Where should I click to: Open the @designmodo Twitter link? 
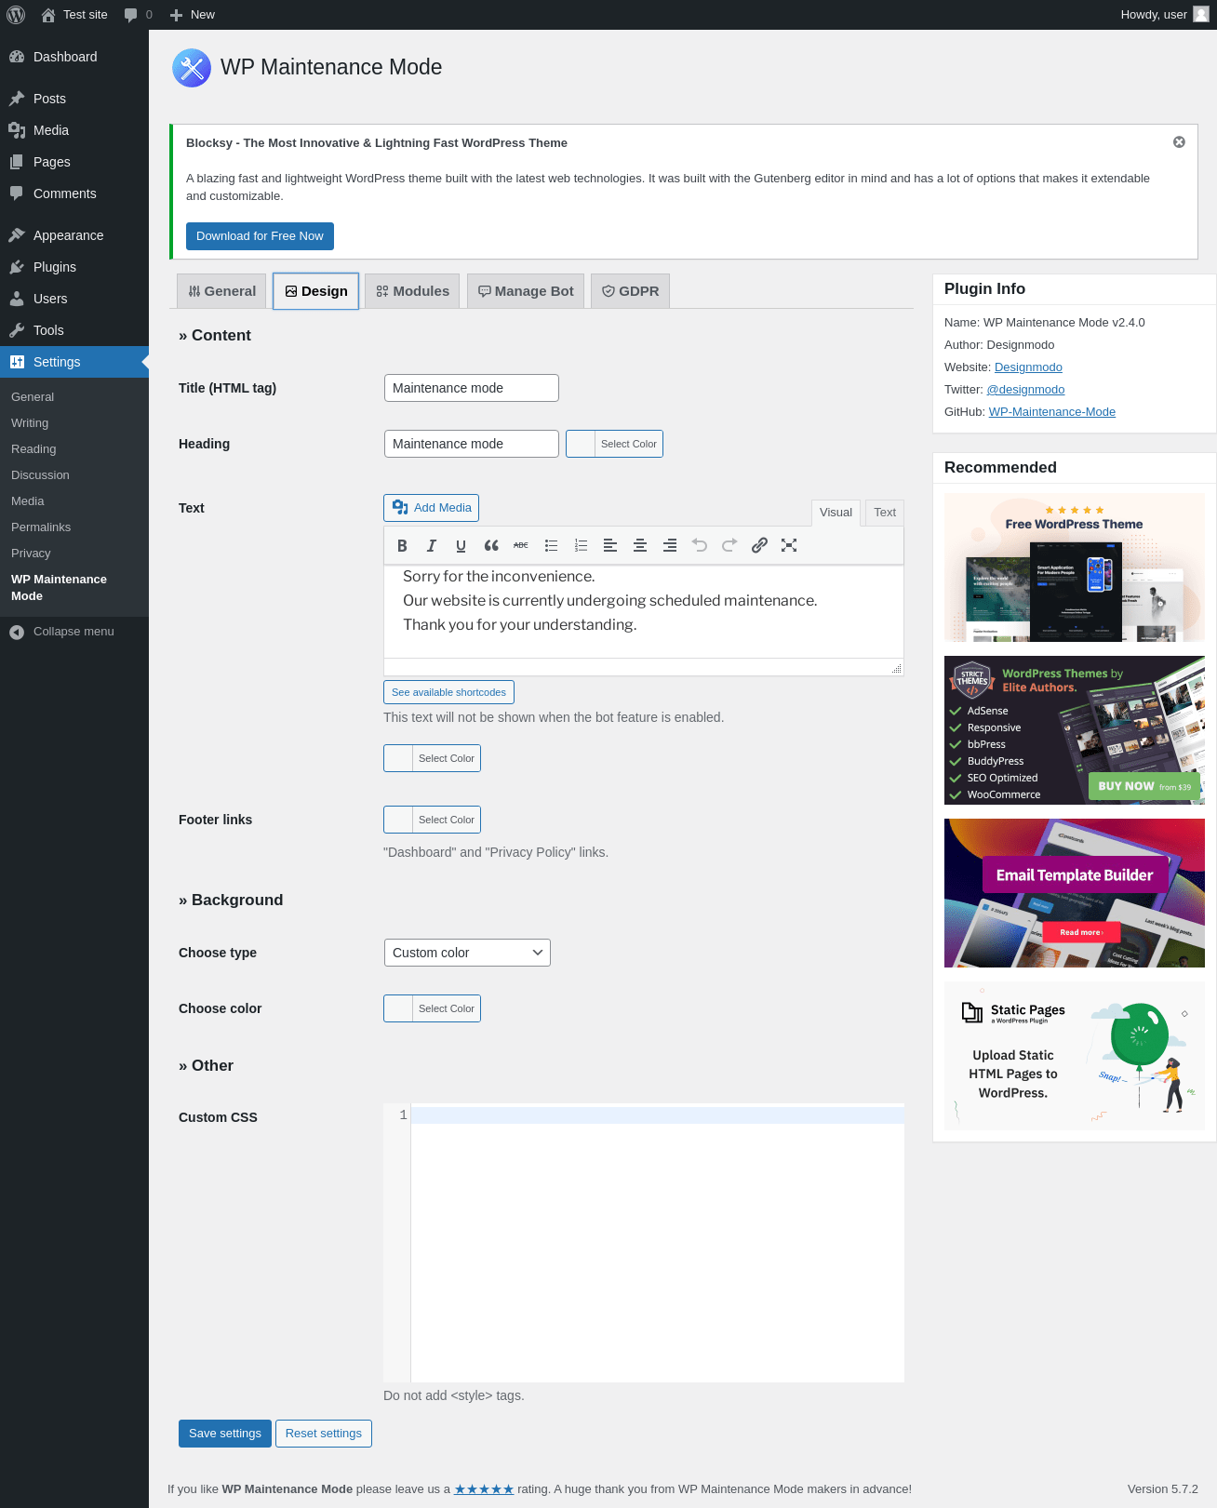1025,390
